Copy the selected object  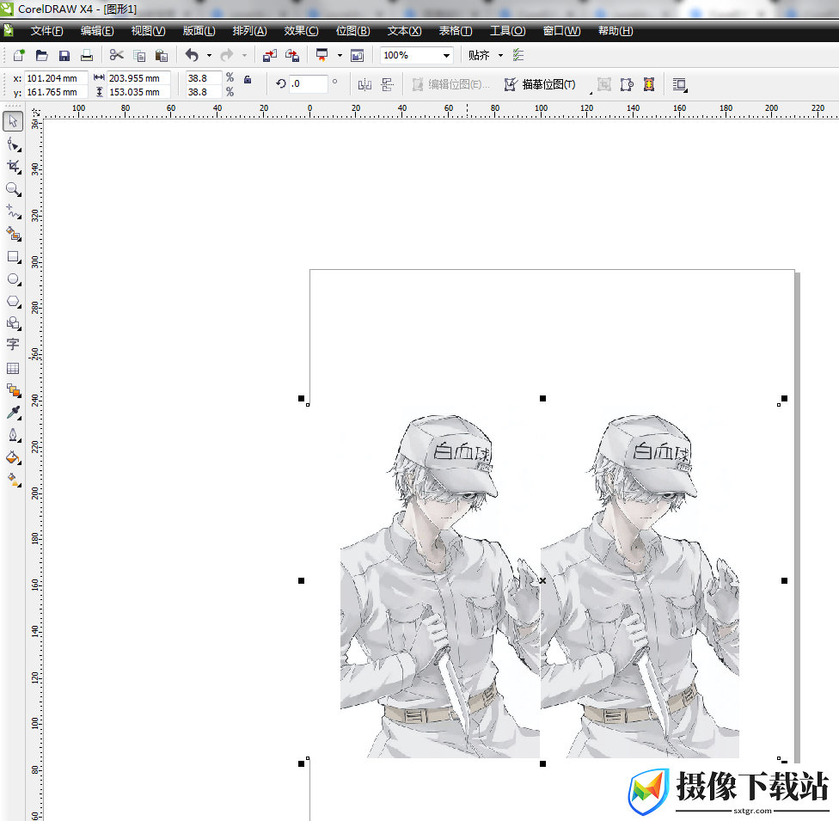[x=139, y=55]
